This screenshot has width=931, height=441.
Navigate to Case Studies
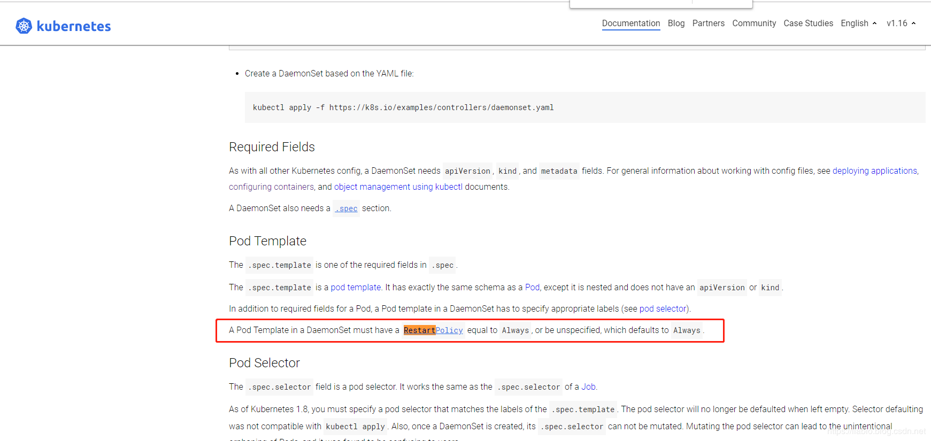[808, 24]
